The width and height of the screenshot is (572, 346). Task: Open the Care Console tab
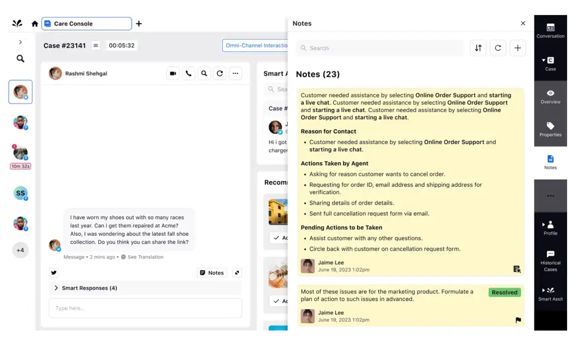pyautogui.click(x=86, y=24)
